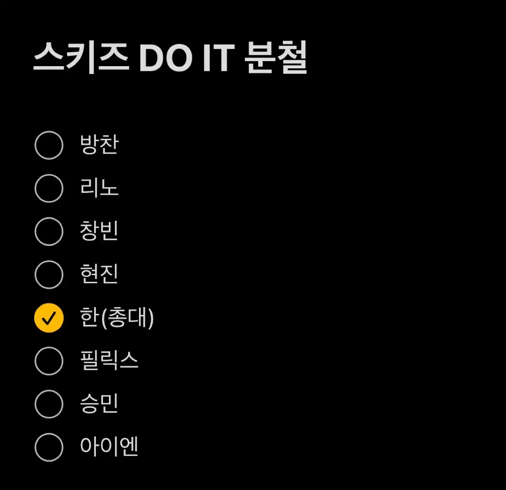The image size is (506, 490).
Task: Tap the 필릭스 option label text
Action: coord(109,361)
